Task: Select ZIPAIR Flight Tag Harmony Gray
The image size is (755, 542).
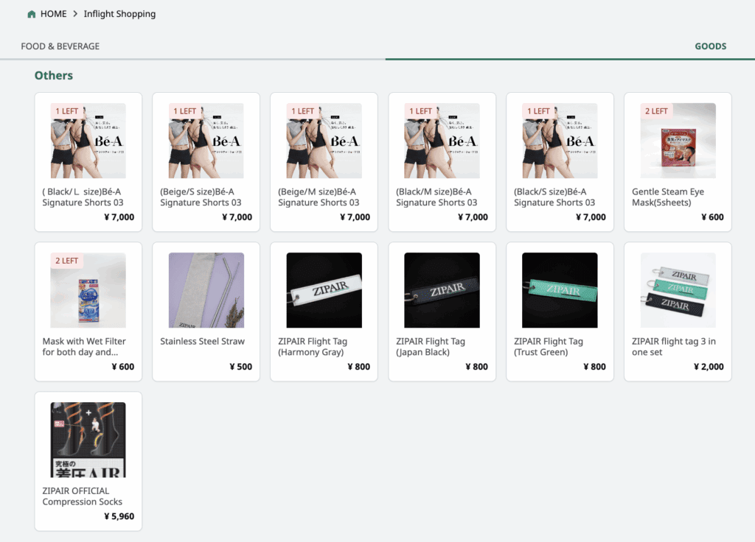Action: 324,312
